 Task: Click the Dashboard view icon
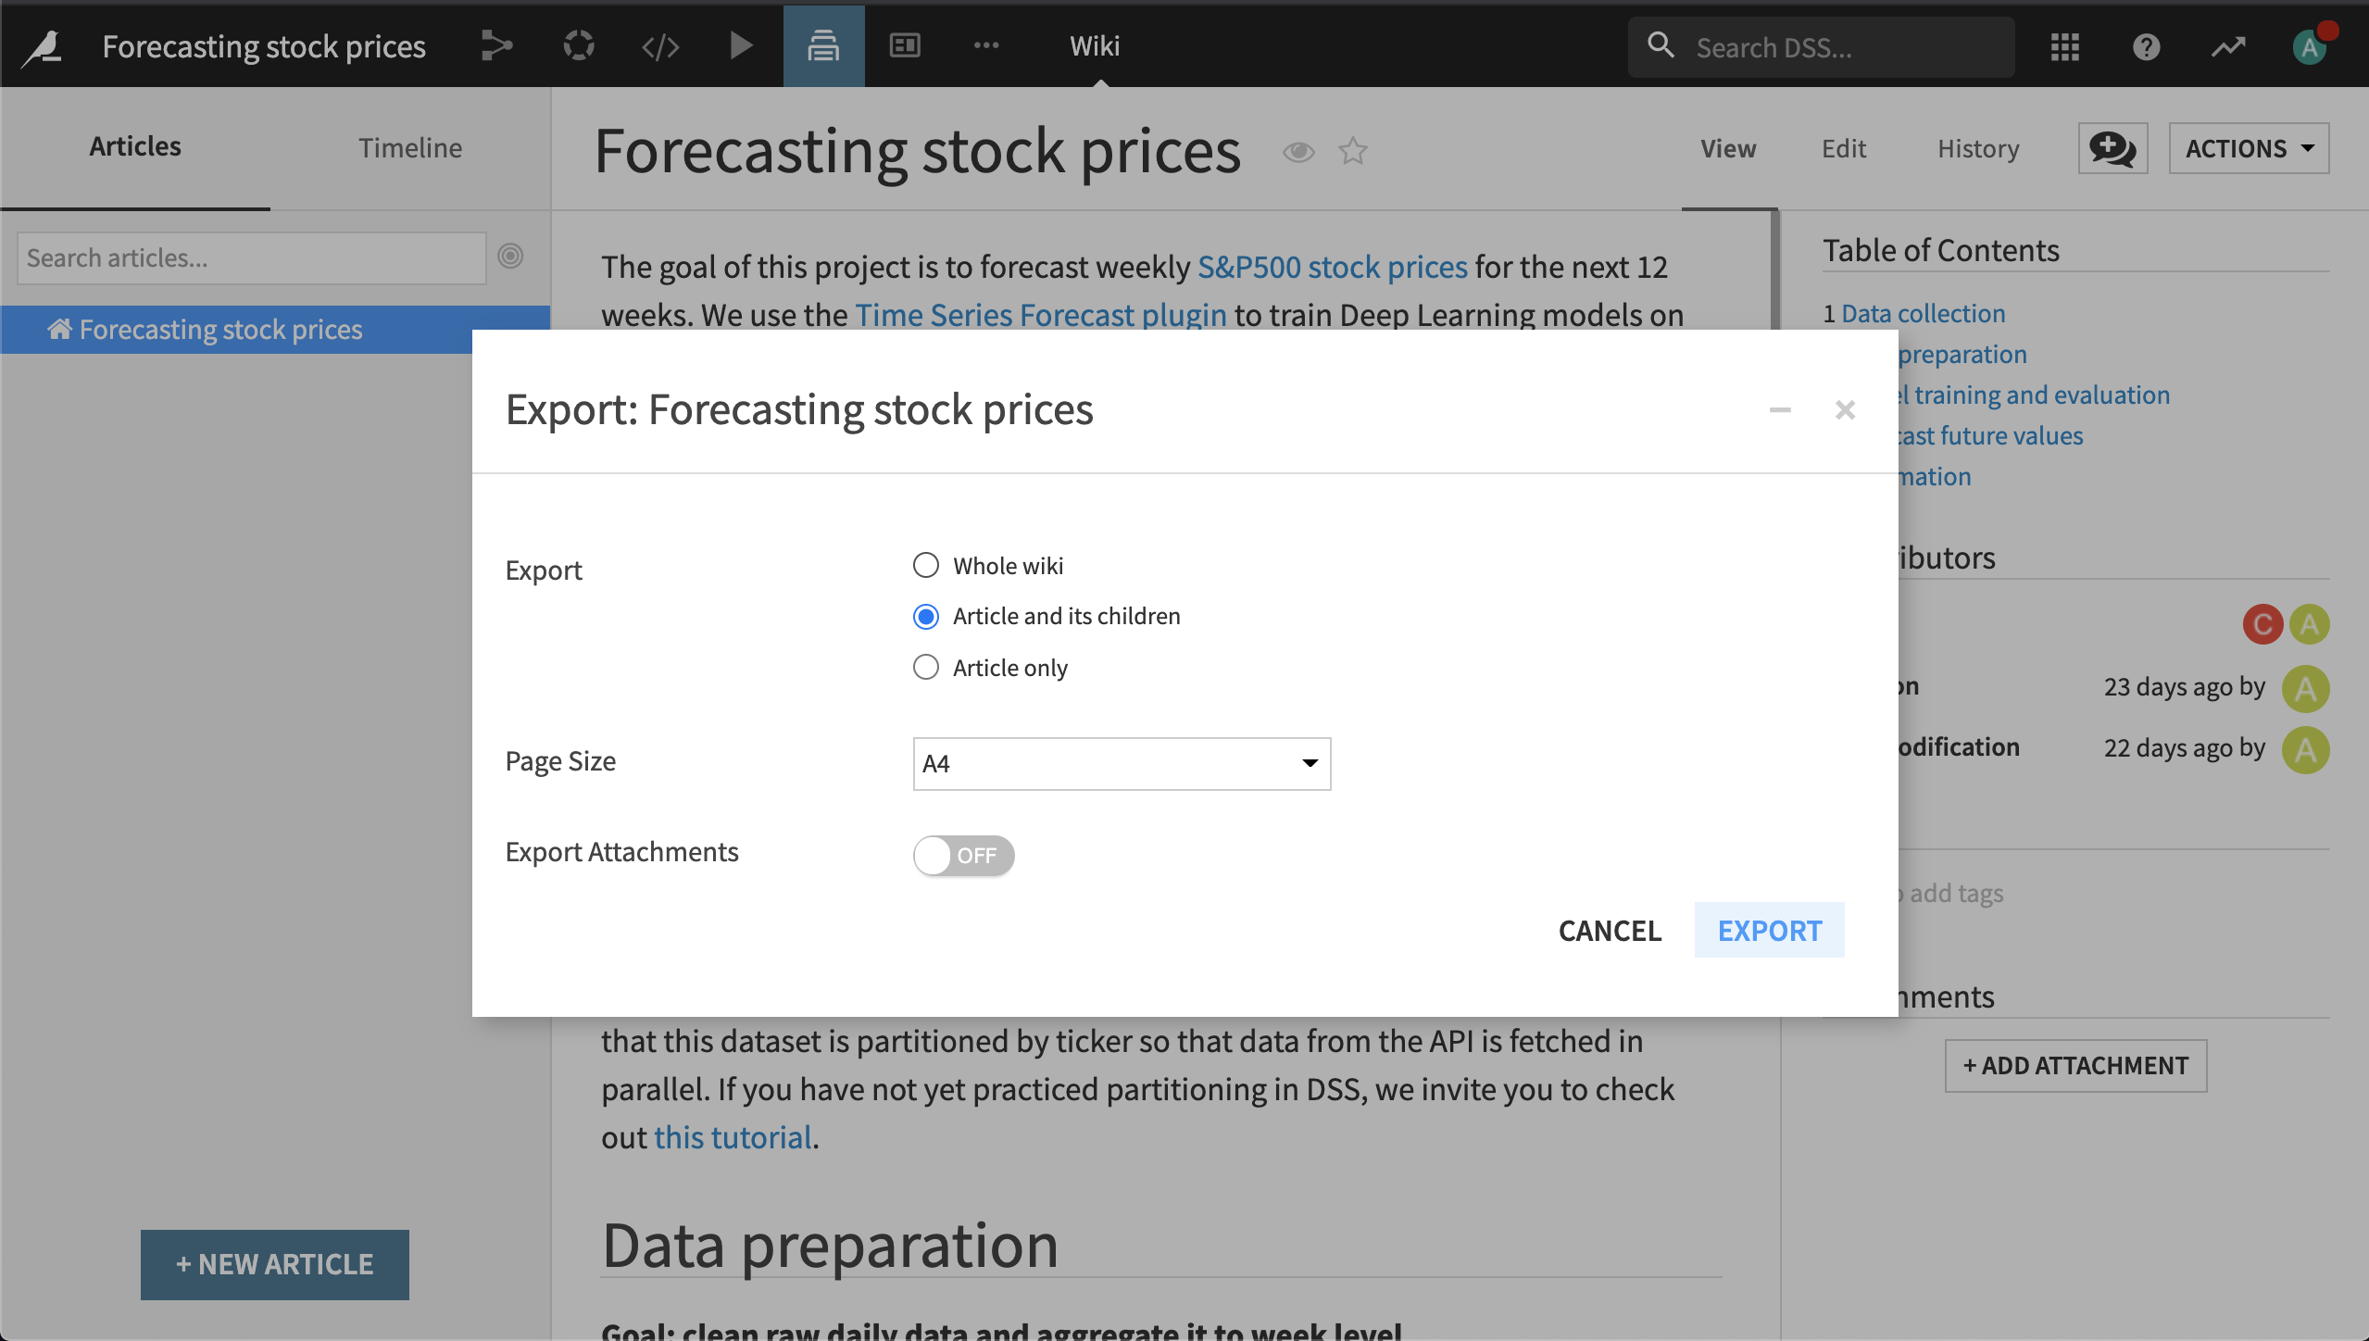click(908, 44)
